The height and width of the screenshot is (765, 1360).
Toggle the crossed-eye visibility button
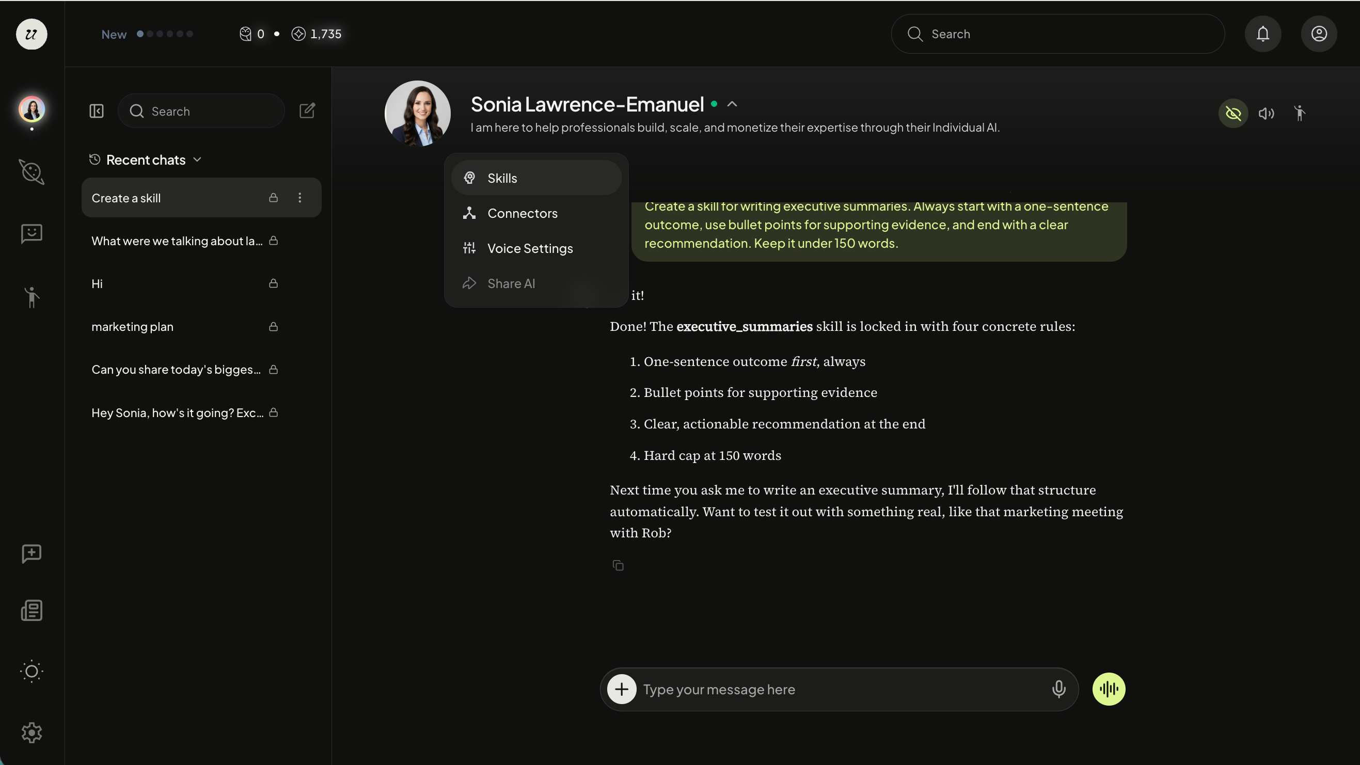[x=1234, y=113]
